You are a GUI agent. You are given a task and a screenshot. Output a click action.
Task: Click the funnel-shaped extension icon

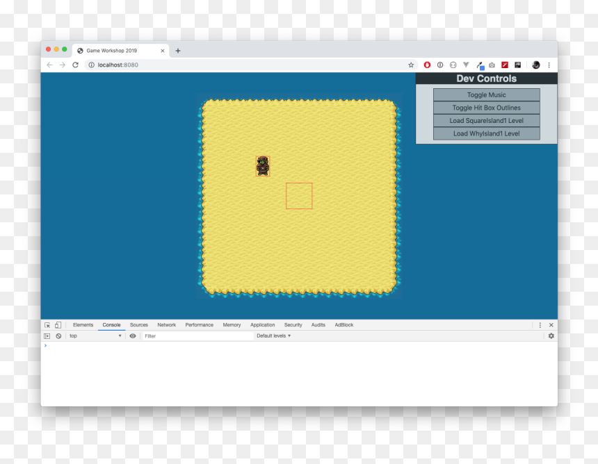point(466,65)
